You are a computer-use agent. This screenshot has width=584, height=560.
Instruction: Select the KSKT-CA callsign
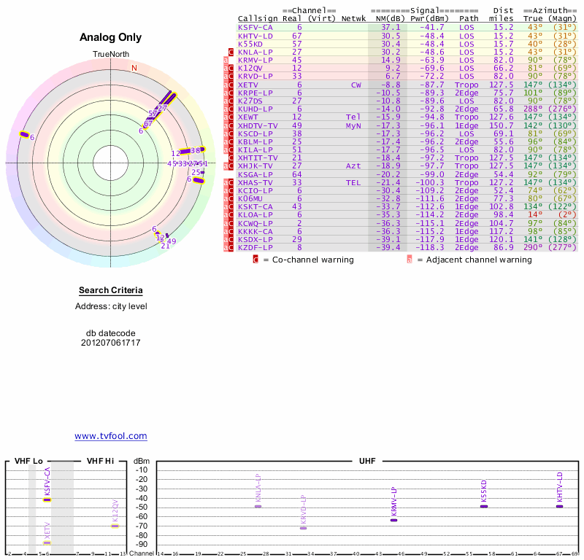(255, 207)
